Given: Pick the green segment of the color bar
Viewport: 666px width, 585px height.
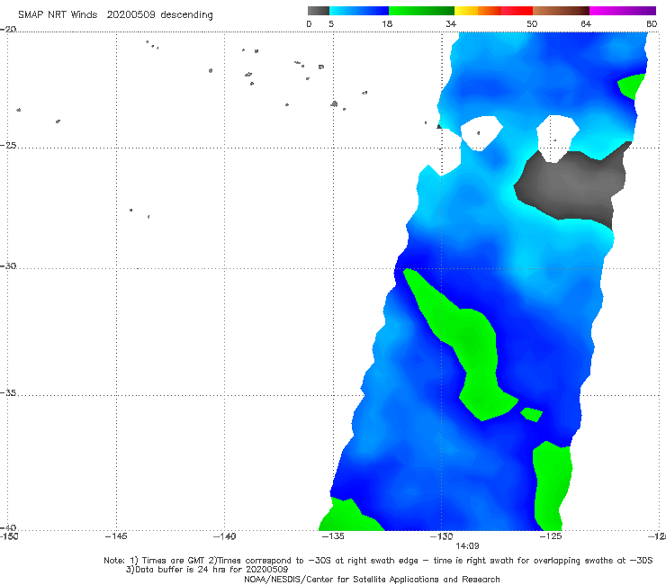Looking at the screenshot, I should tap(421, 11).
